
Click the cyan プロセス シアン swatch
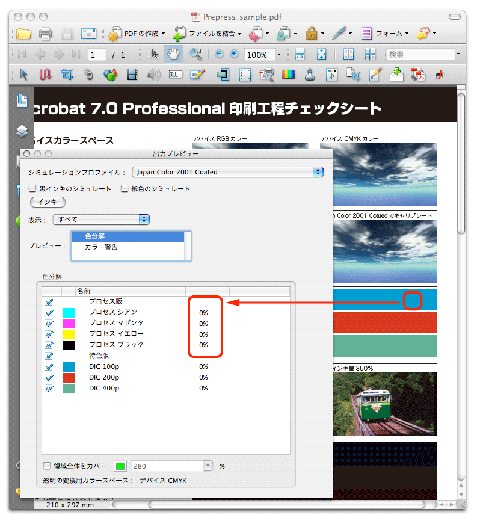point(69,312)
